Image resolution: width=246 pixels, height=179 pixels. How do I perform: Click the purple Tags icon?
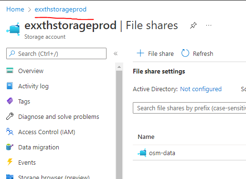tap(10, 101)
